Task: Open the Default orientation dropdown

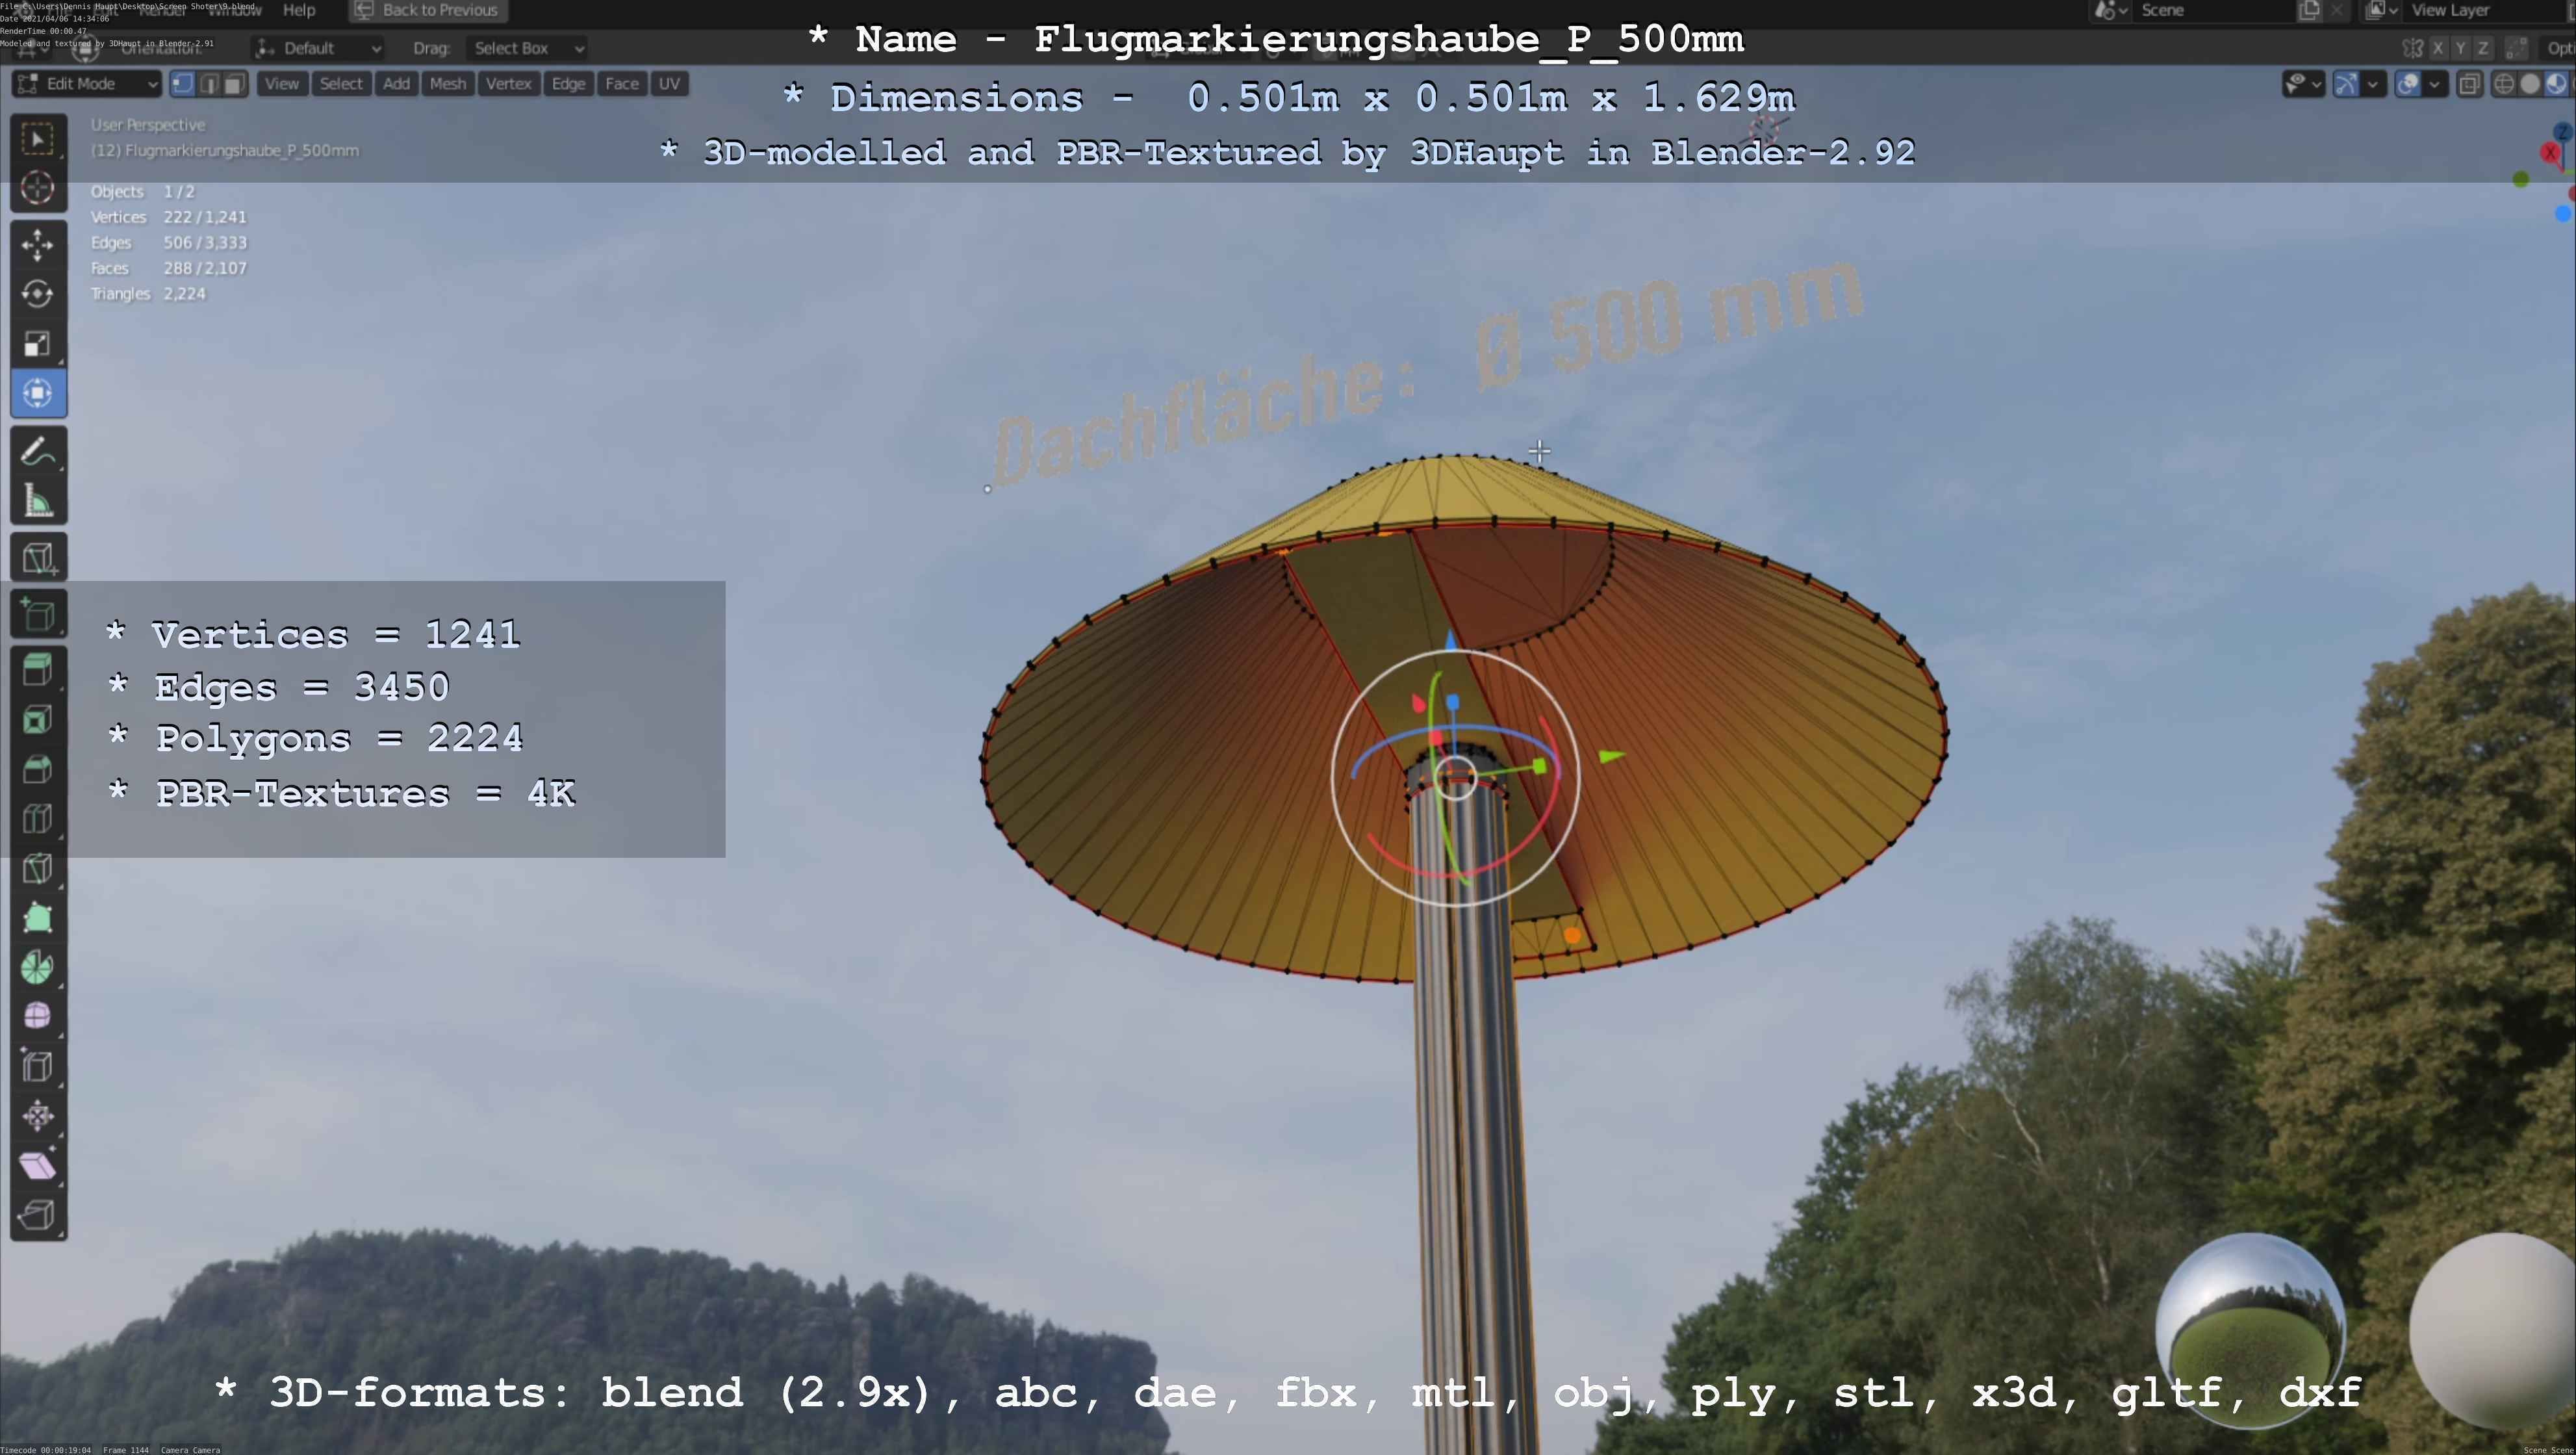Action: coord(318,48)
